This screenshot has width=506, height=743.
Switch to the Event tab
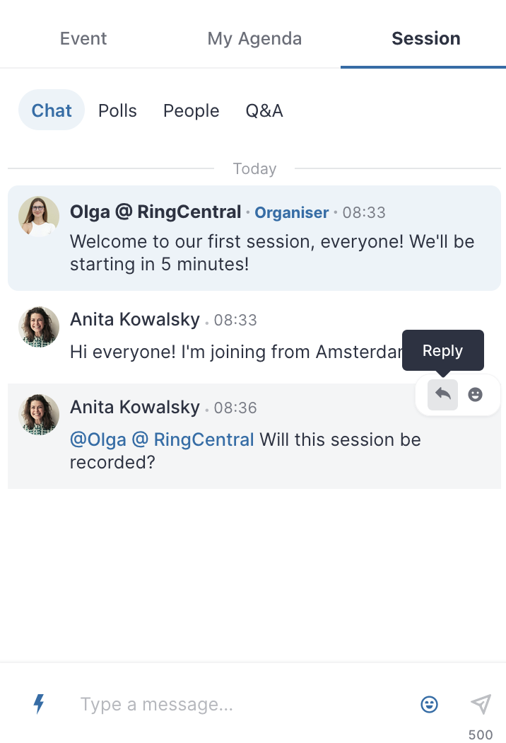pyautogui.click(x=83, y=38)
